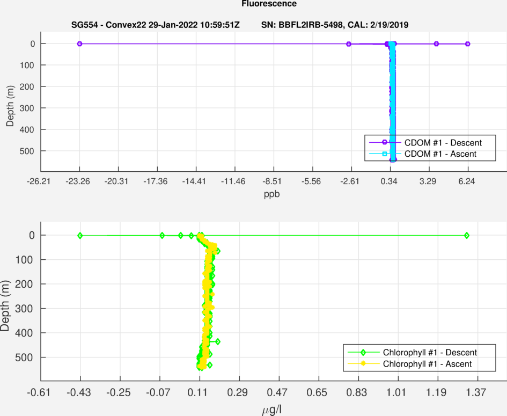This screenshot has height=416, width=507.
Task: Click the '-0.61' tick label
Action: 39,392
